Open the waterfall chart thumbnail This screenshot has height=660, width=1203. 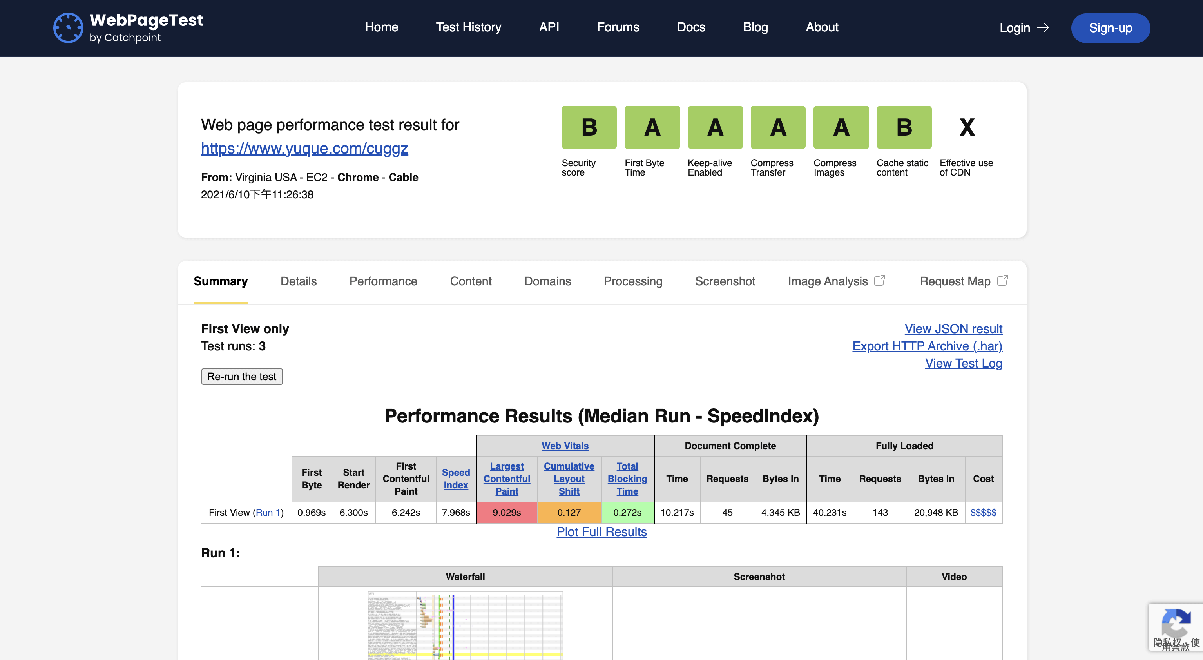tap(465, 625)
